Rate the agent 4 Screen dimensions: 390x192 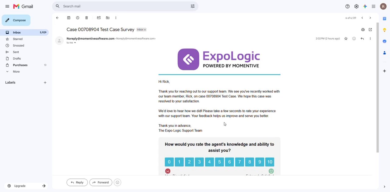coord(209,162)
